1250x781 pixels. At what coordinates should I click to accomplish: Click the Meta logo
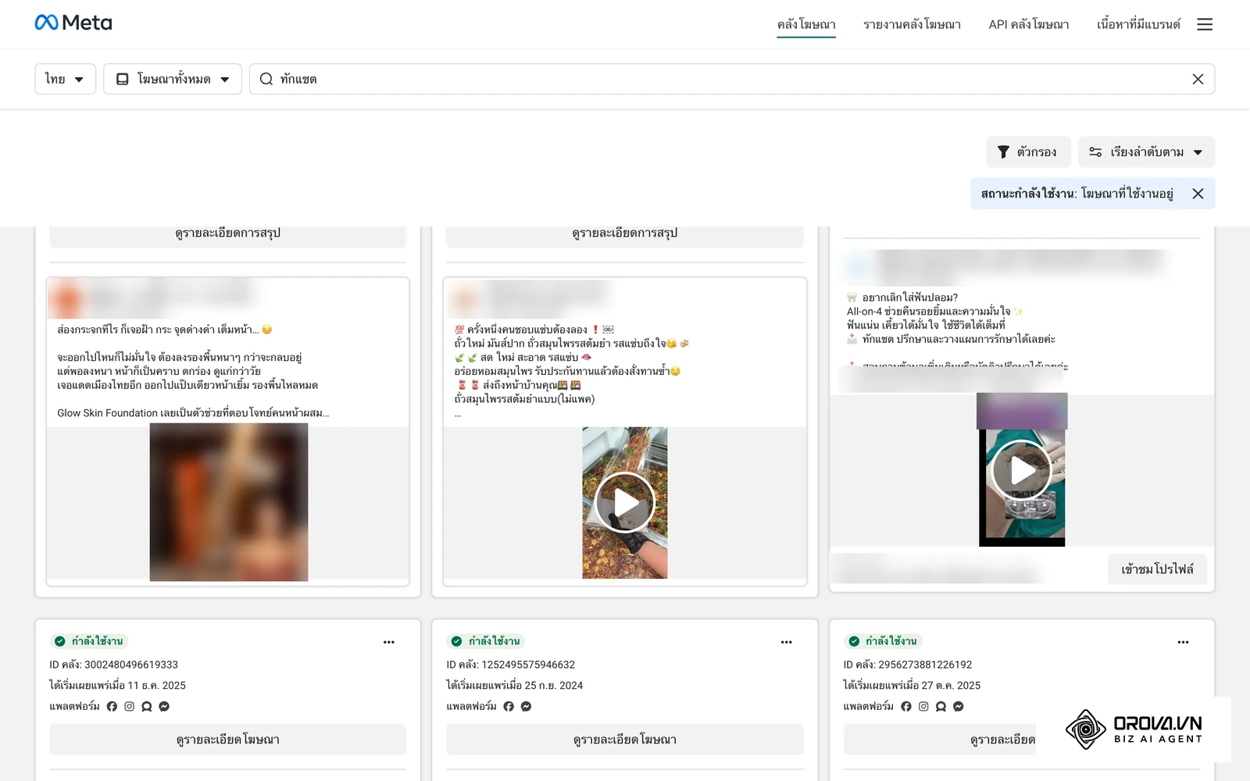73,23
